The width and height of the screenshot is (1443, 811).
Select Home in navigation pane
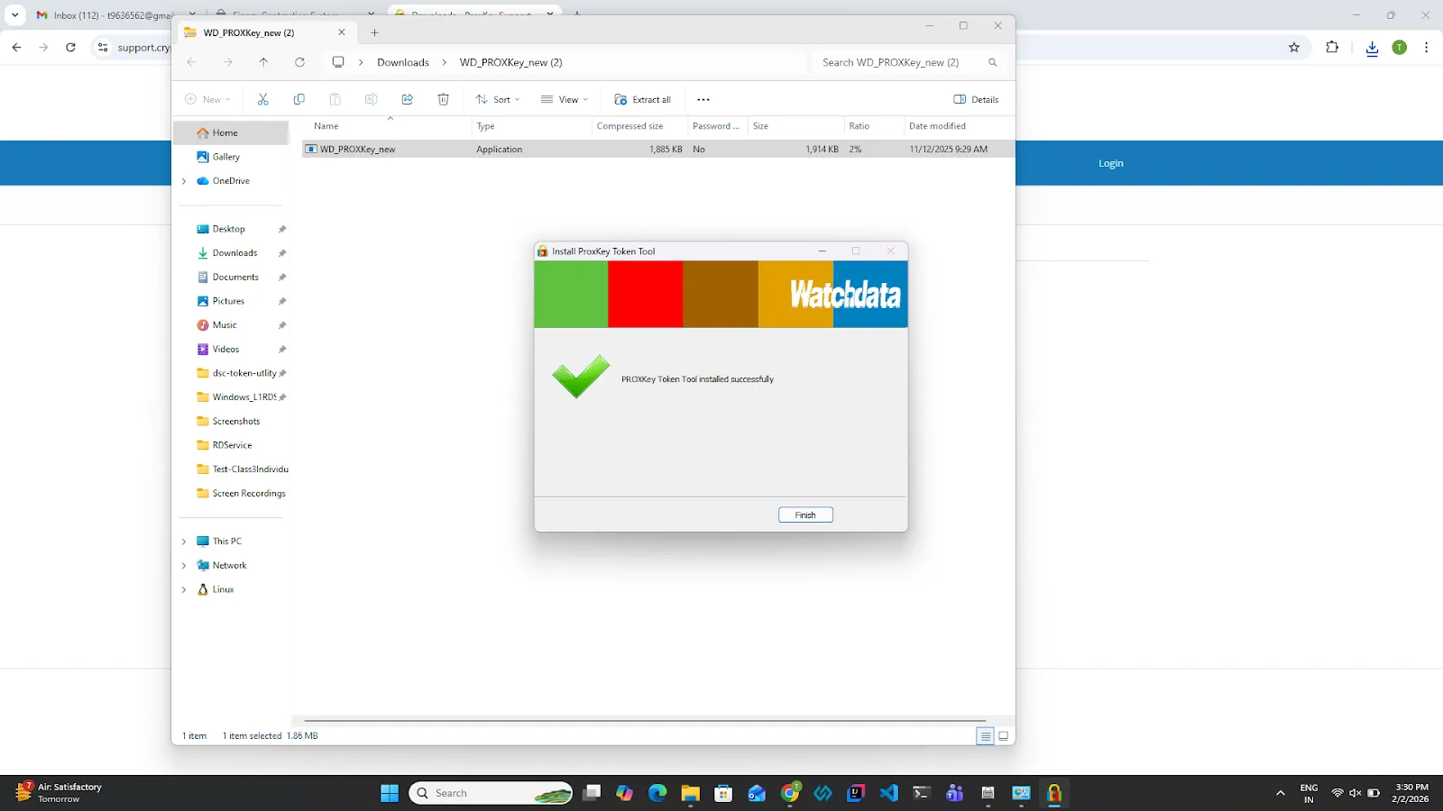tap(232, 132)
